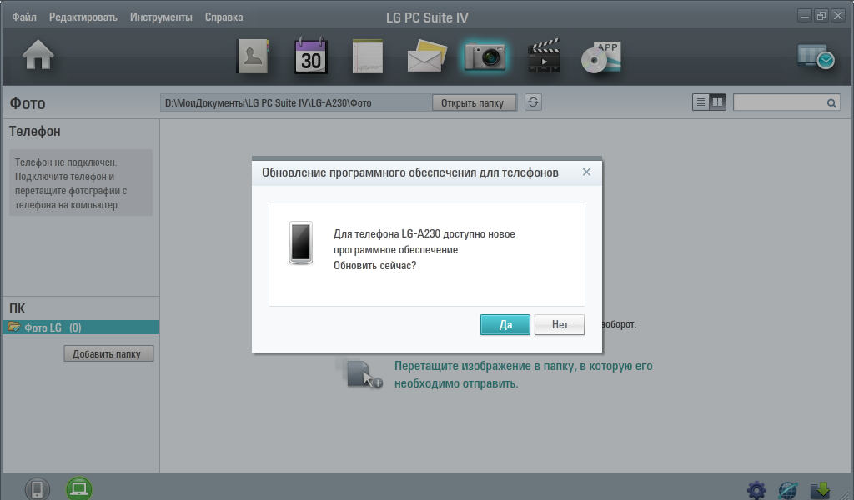Close the LG PC Suite window
This screenshot has height=500, width=854.
click(x=837, y=16)
